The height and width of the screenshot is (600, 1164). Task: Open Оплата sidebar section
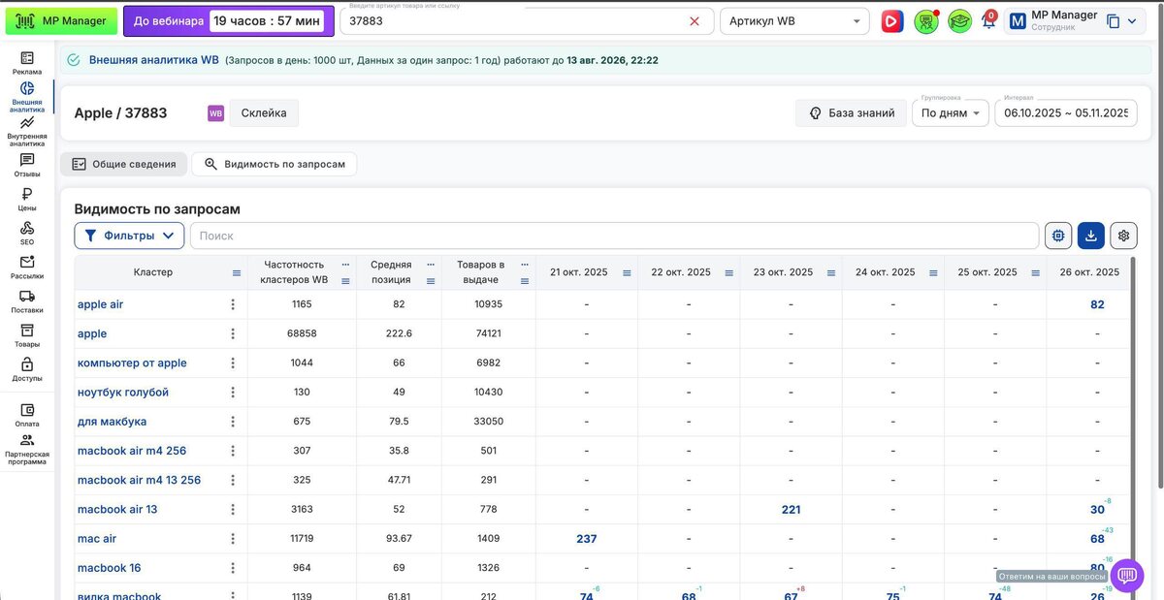point(27,415)
